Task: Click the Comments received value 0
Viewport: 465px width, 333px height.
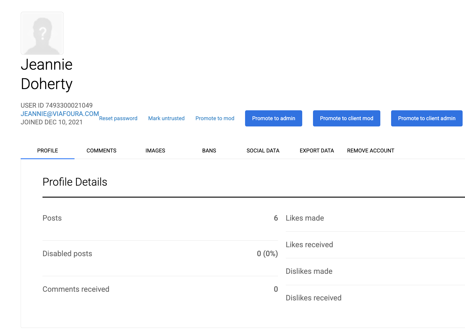Action: coord(276,289)
